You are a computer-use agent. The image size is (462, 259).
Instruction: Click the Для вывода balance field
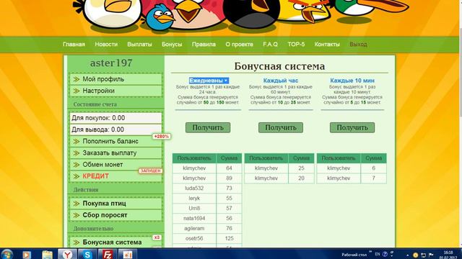pyautogui.click(x=115, y=129)
